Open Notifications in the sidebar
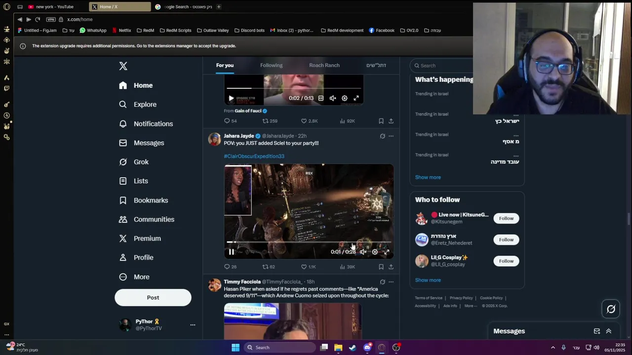 [x=146, y=124]
